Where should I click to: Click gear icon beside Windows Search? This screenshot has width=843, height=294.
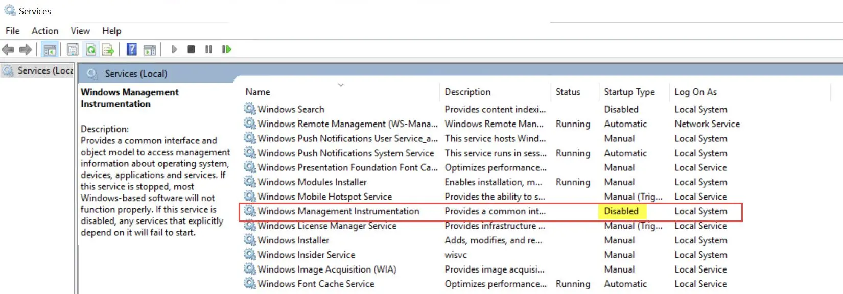pos(250,109)
